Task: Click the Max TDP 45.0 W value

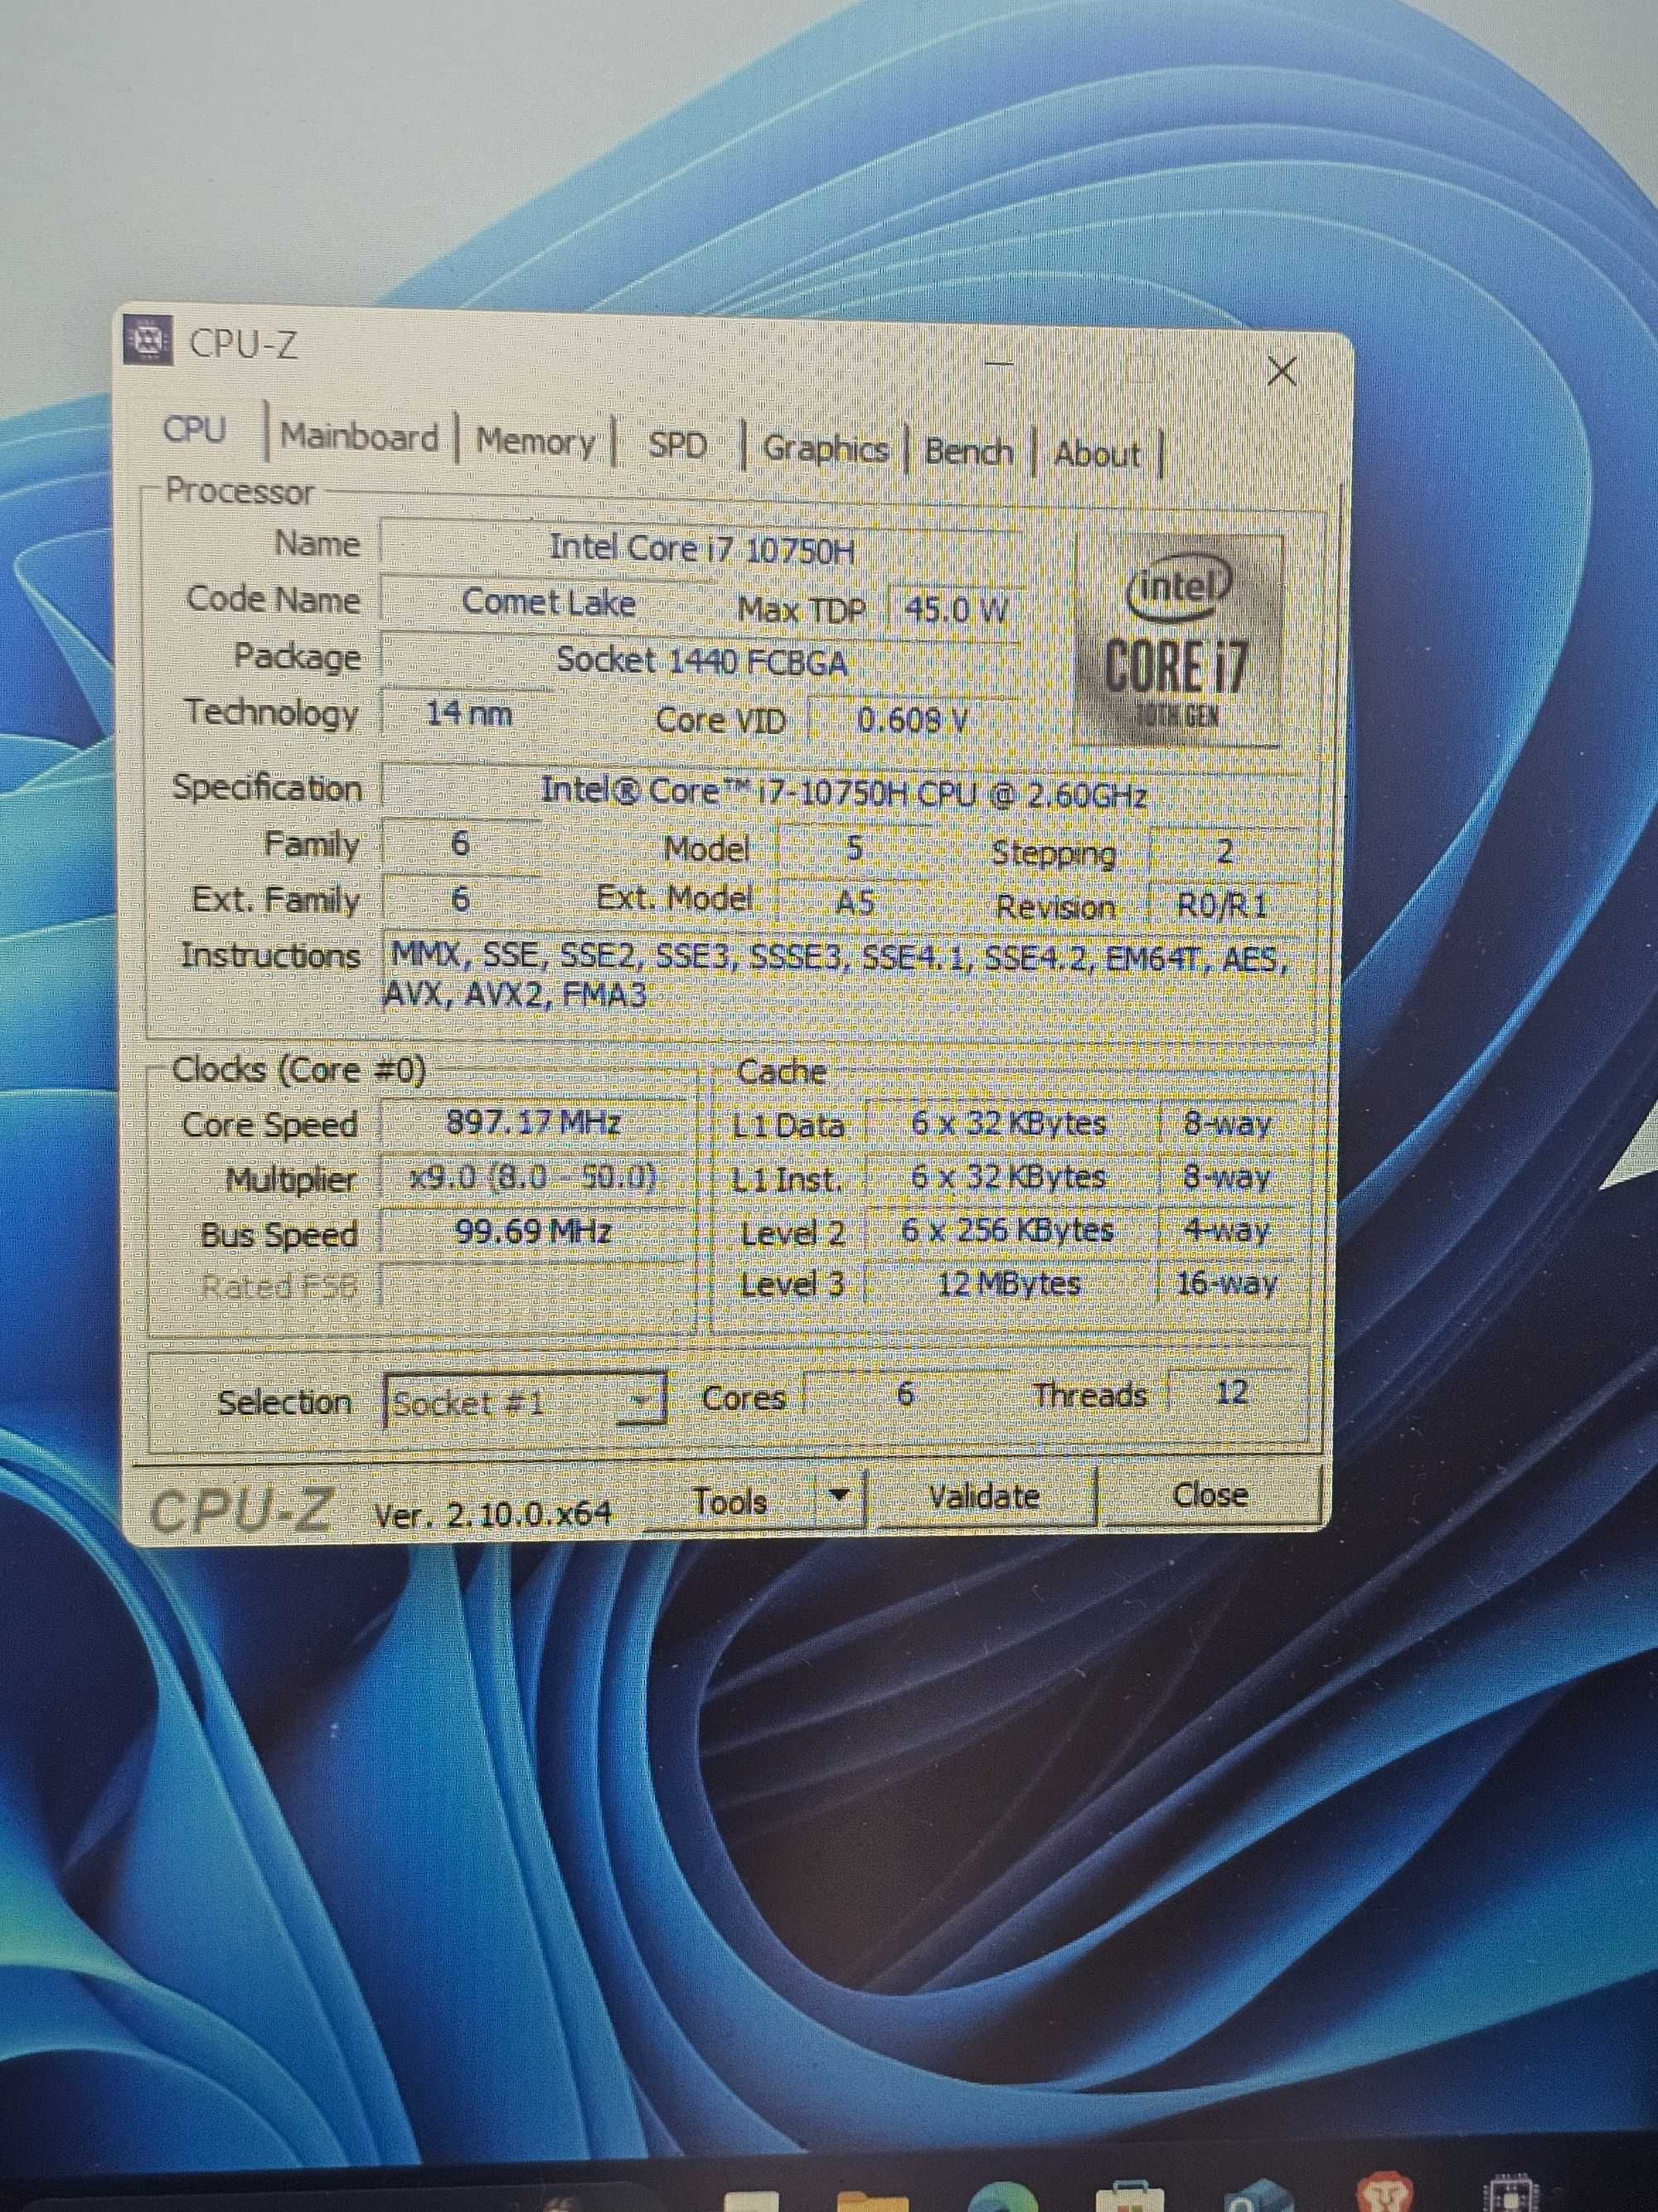Action: [956, 609]
